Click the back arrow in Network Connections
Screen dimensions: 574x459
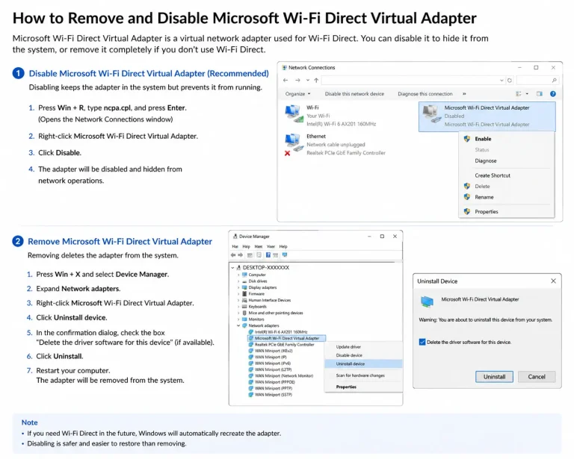tap(286, 81)
